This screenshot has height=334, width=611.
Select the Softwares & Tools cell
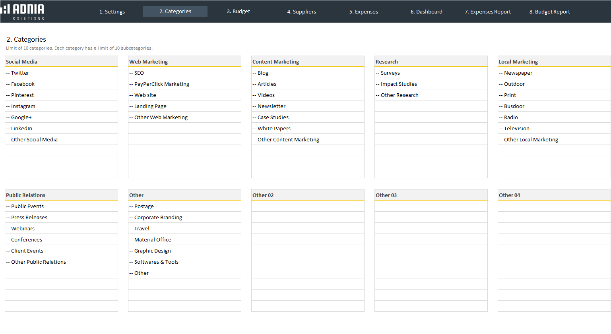click(x=184, y=262)
